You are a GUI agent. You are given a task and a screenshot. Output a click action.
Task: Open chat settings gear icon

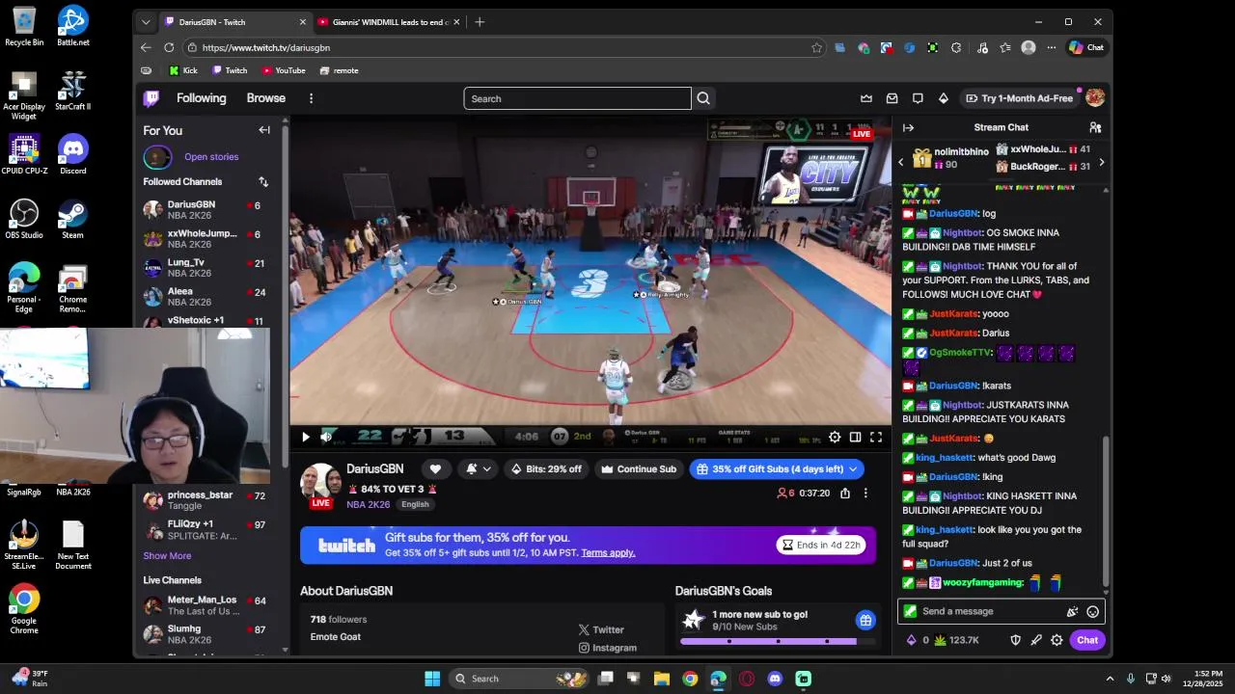tap(1057, 640)
